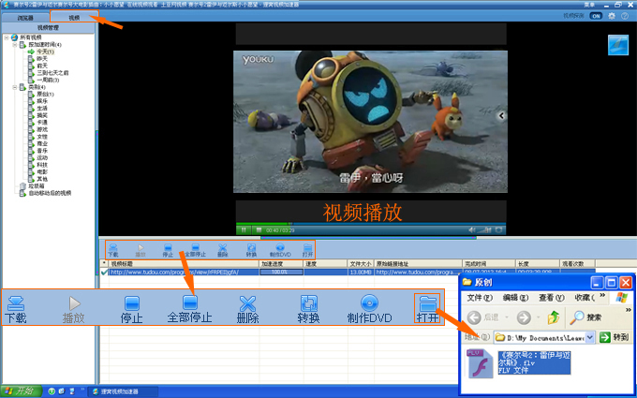Click the green Forward arrow in the 原创 window
637x398 pixels.
pos(524,317)
